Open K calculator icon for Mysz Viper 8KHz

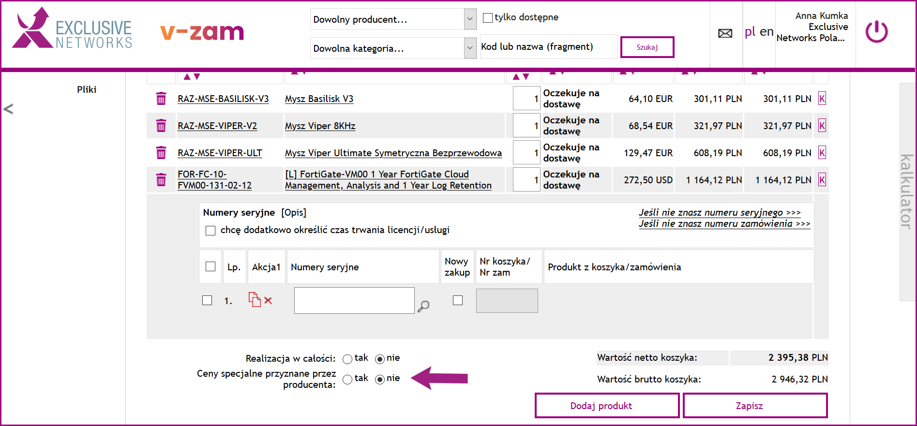tap(822, 126)
